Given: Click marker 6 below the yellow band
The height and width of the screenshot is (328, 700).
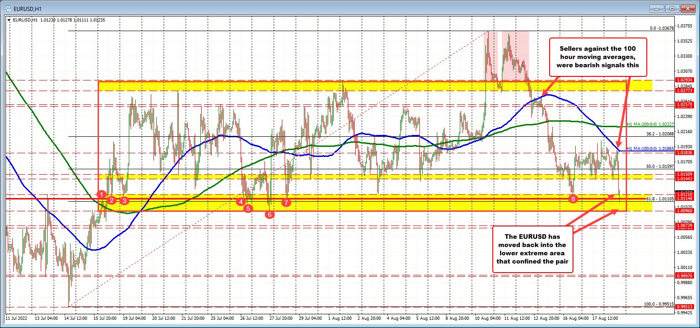Looking at the screenshot, I should (270, 215).
